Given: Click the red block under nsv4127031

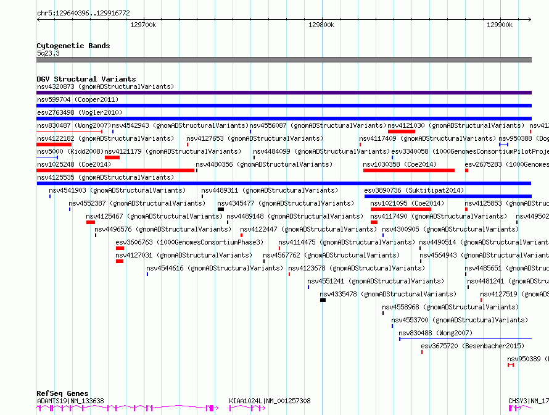Looking at the screenshot, I should tap(120, 261).
